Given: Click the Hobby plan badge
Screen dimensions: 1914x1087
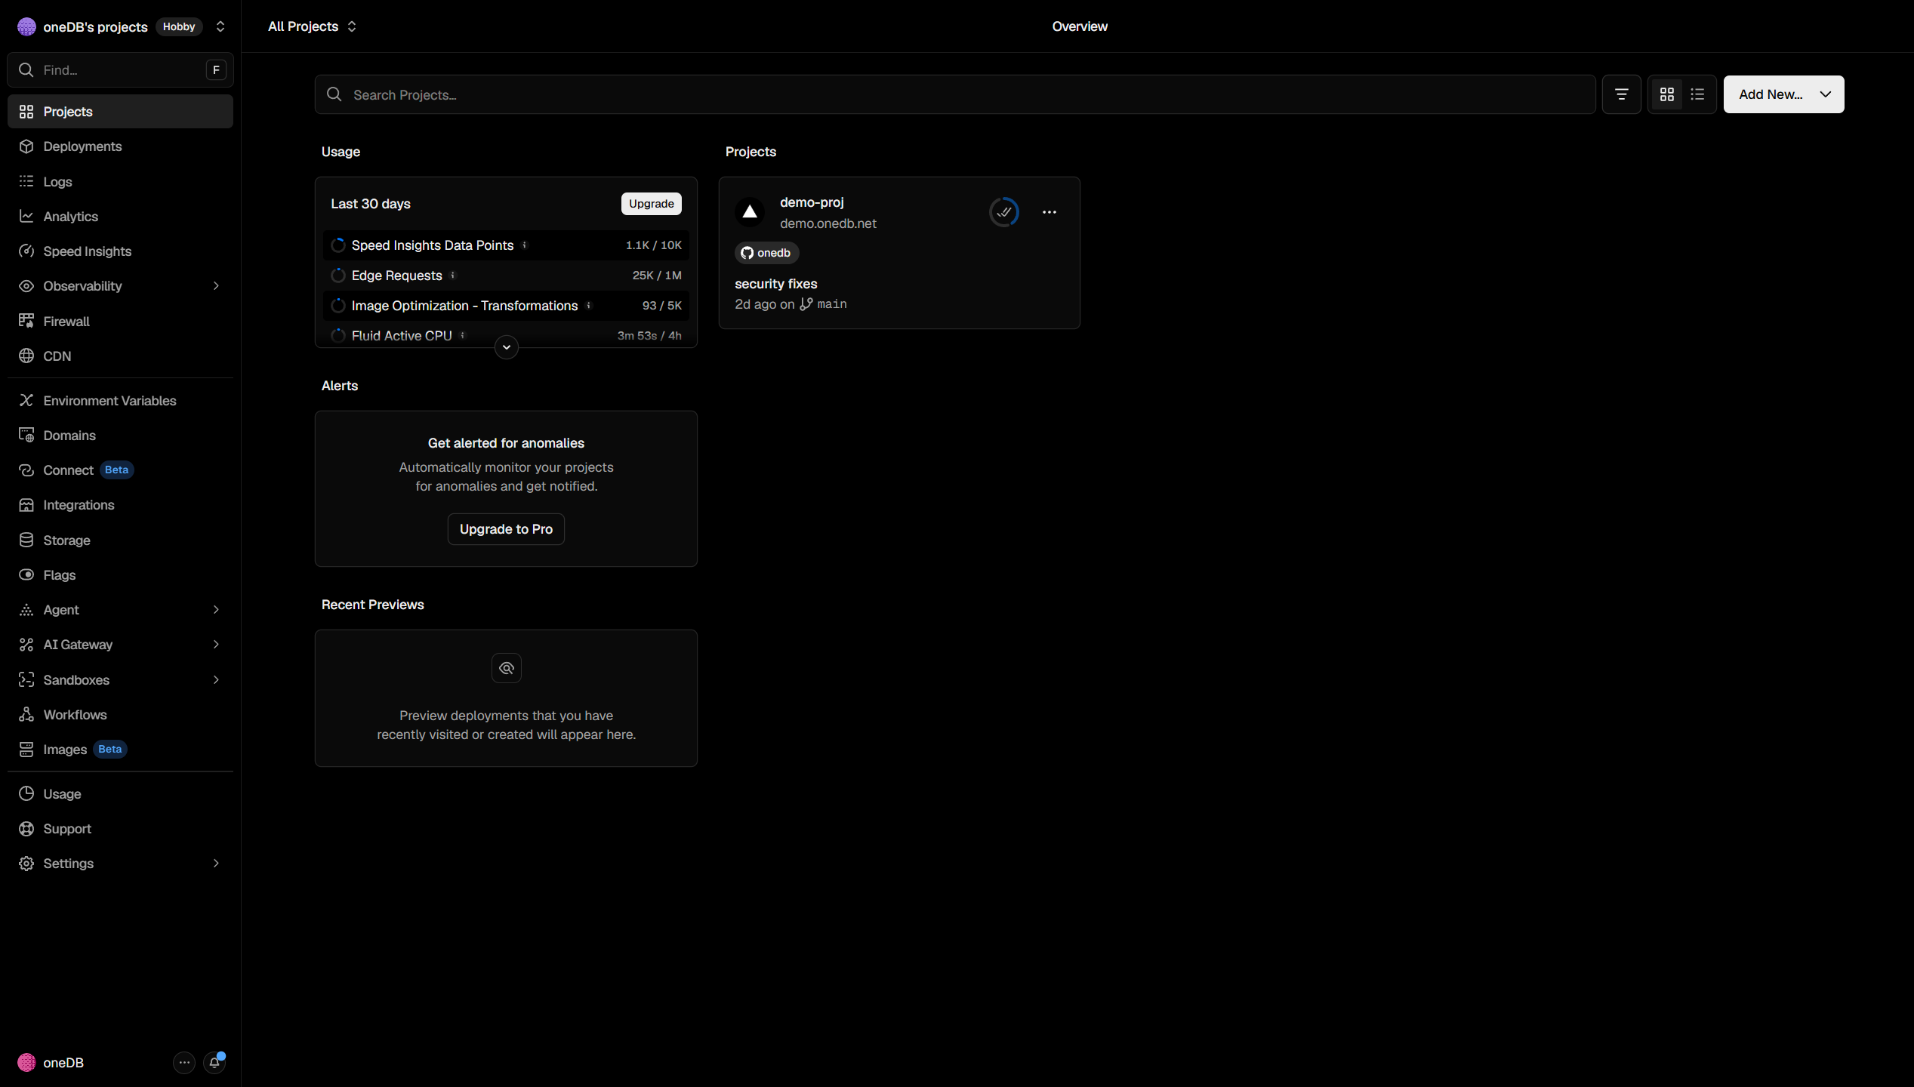Looking at the screenshot, I should tap(179, 26).
